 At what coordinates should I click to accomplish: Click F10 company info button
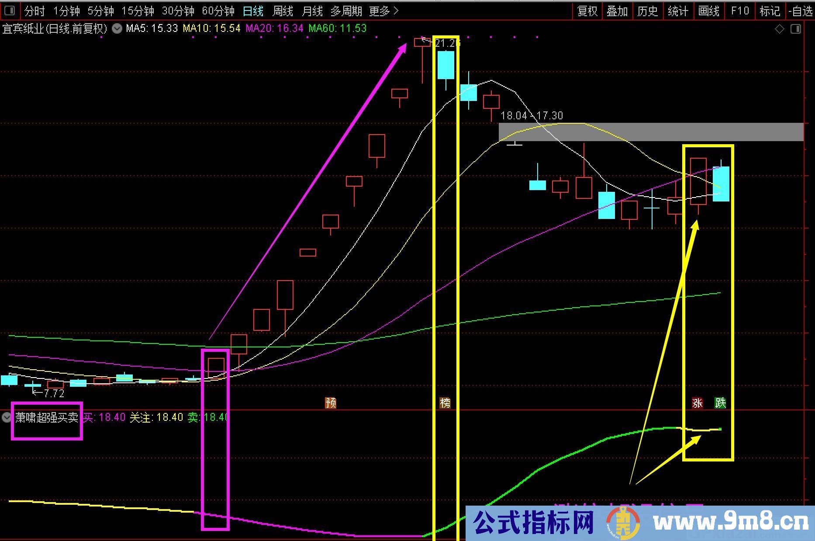739,11
